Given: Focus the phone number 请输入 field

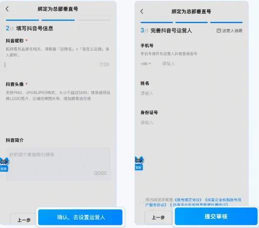Looking at the screenshot, I should pos(201,64).
